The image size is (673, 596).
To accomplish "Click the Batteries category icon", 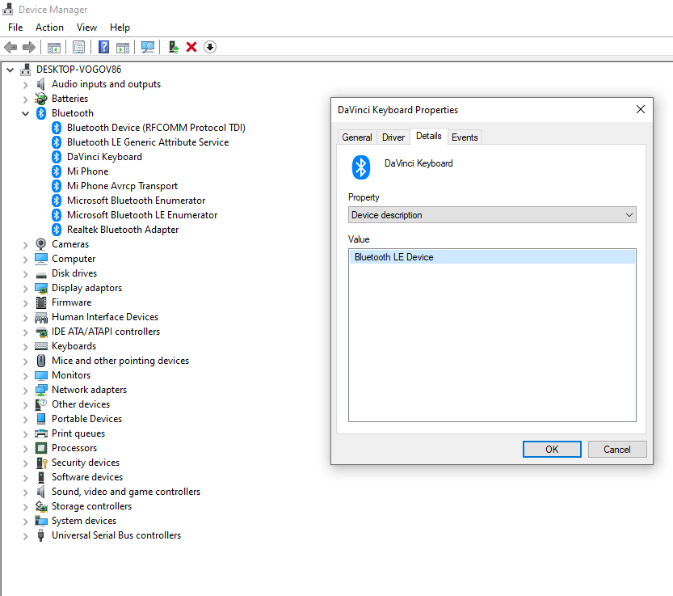I will pos(40,99).
